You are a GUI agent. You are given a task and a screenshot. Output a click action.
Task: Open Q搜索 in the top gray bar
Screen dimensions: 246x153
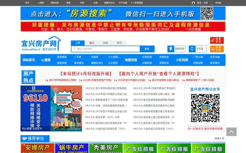click(x=41, y=3)
